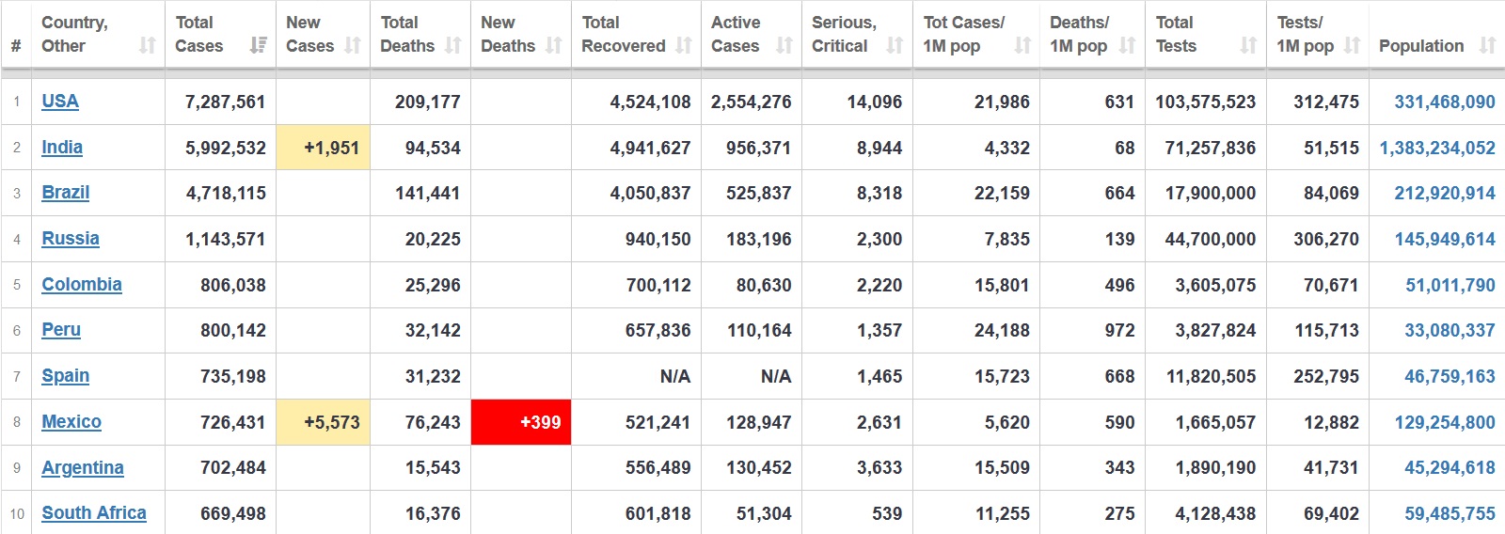1505x534 pixels.
Task: Select India's +1,951 new cases cell
Action: 323,148
